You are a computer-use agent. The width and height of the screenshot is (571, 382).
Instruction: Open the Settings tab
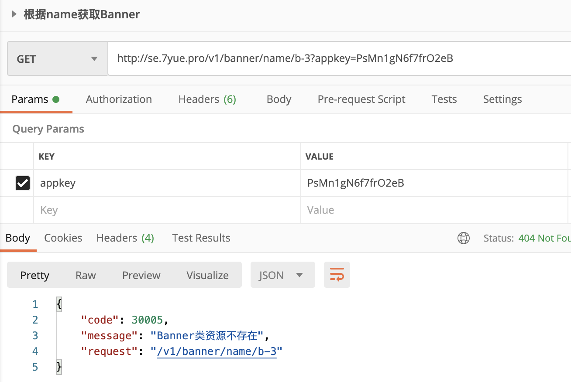pos(502,99)
